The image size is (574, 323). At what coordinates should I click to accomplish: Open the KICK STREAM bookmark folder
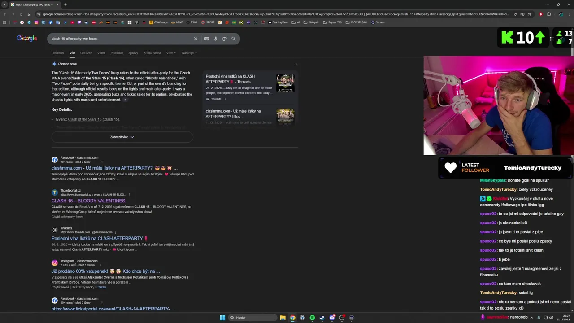pyautogui.click(x=356, y=22)
